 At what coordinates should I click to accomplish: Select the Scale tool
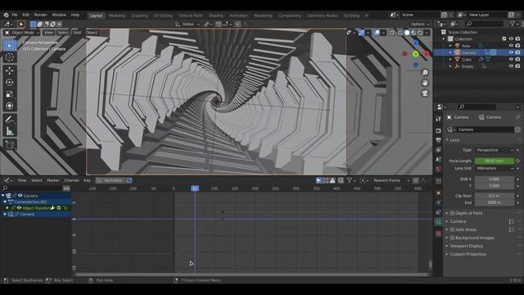coord(9,94)
